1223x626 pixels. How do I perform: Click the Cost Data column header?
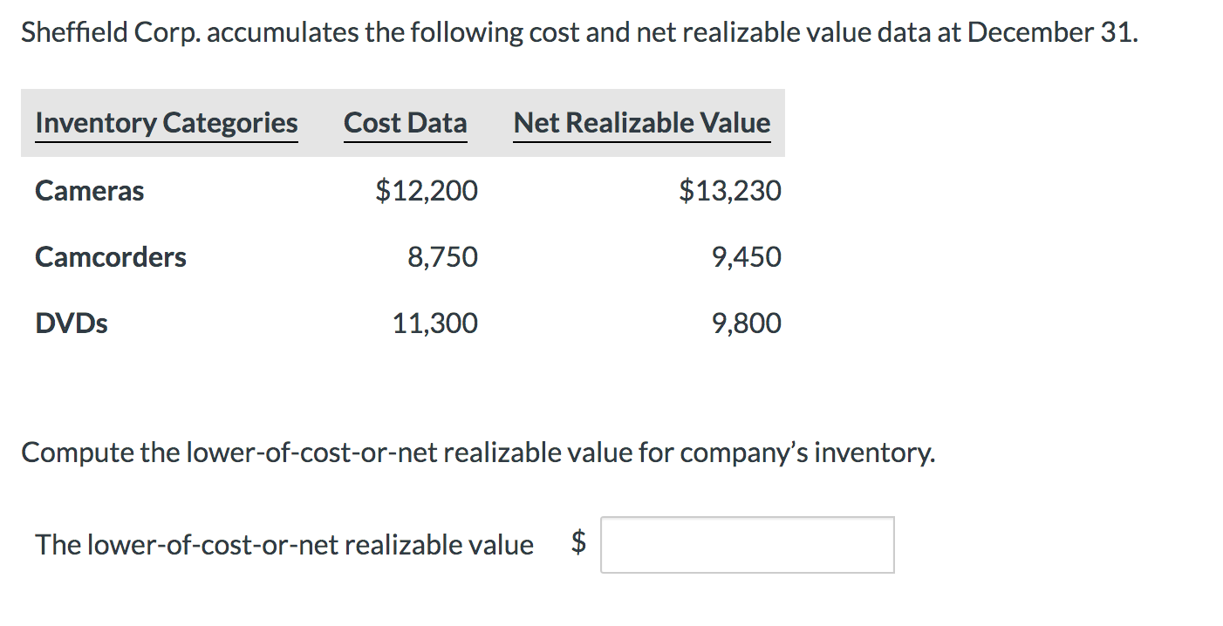coord(406,123)
